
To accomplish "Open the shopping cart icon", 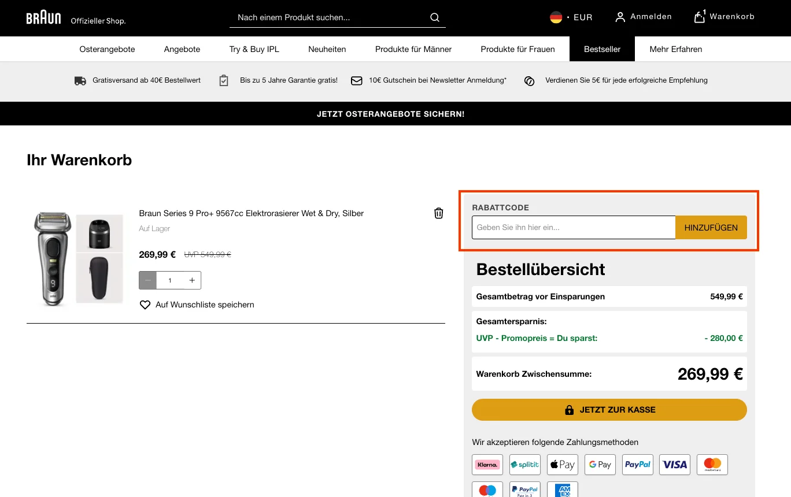I will pos(700,17).
